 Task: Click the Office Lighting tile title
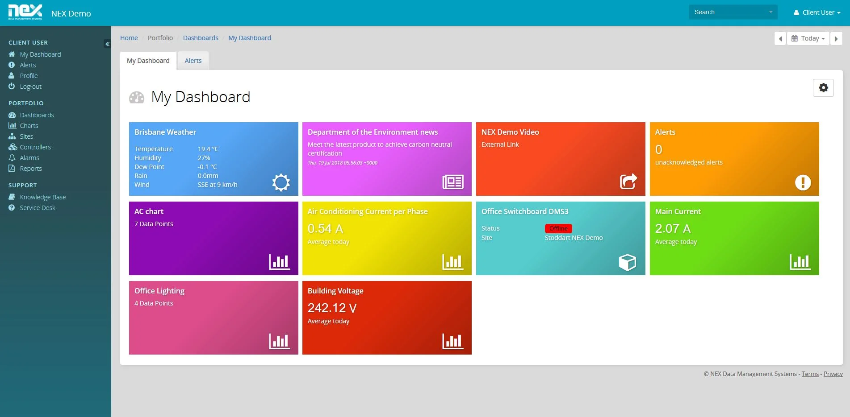tap(159, 291)
